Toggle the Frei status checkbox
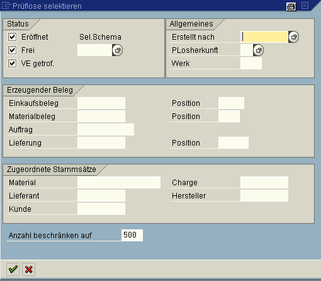The height and width of the screenshot is (281, 321). pos(12,50)
